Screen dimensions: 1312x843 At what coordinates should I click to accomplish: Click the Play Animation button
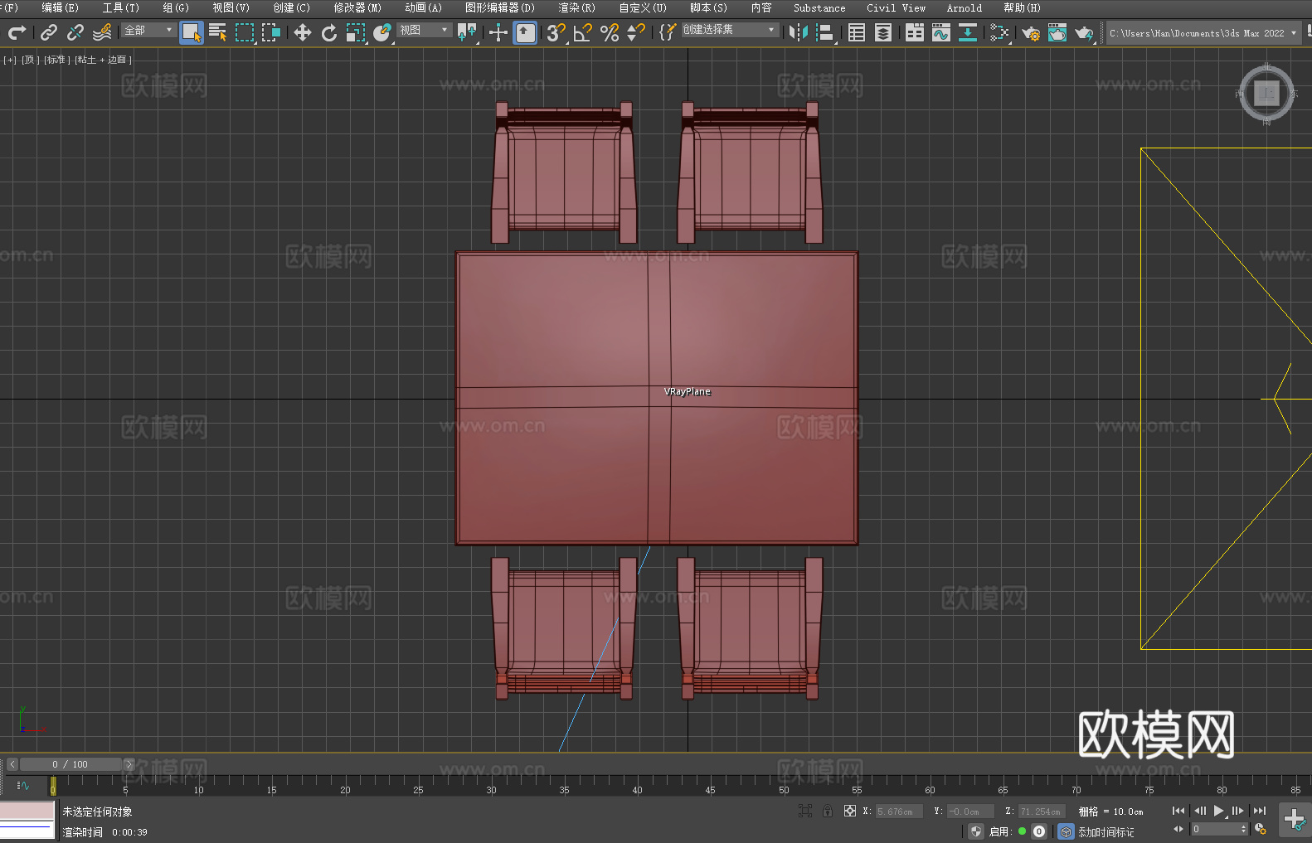[1218, 811]
